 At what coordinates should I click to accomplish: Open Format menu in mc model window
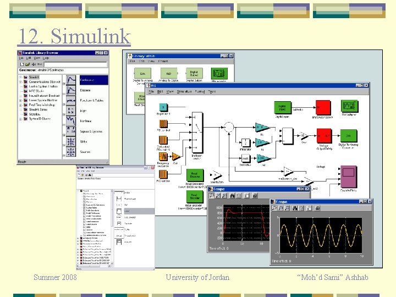tap(200, 91)
